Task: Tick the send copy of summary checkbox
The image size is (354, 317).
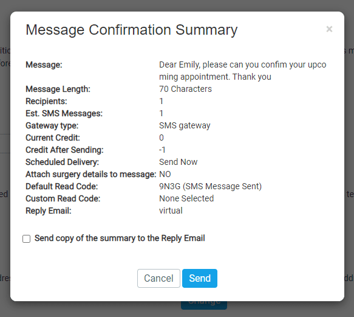Action: click(x=27, y=239)
